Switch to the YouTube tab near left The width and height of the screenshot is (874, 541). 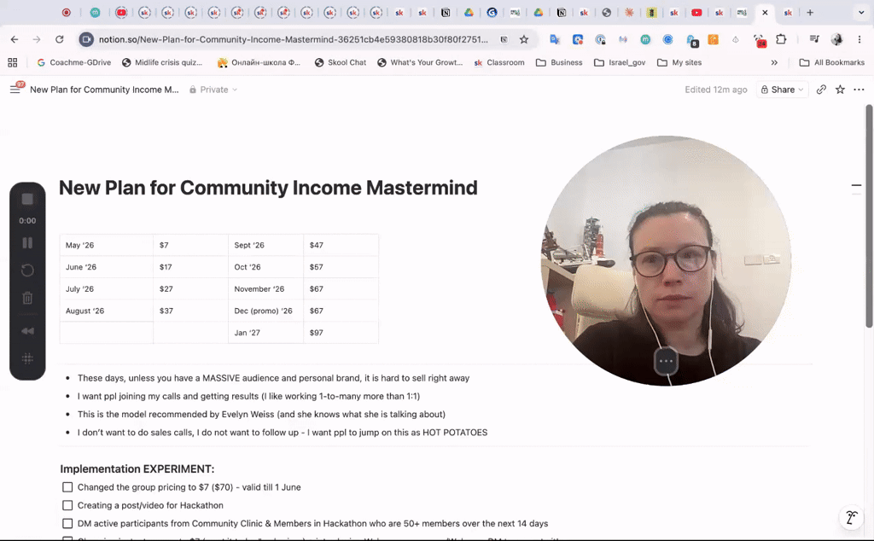coord(121,12)
